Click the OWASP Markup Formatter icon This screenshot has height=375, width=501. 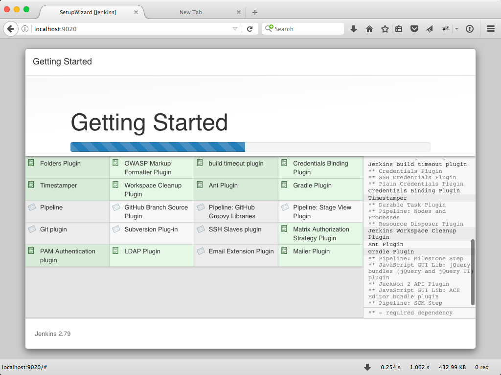coord(115,163)
